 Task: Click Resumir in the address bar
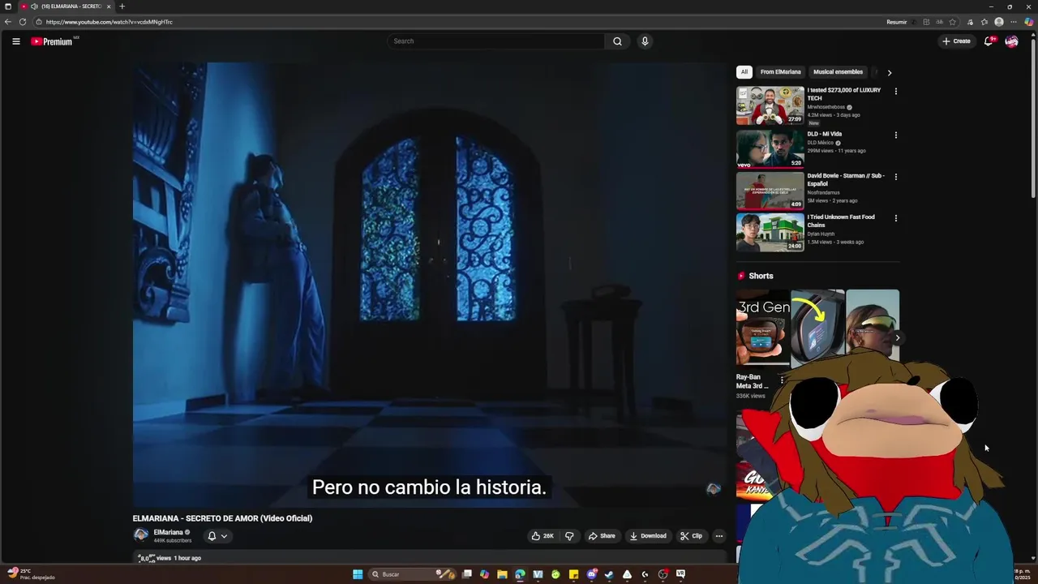[896, 22]
